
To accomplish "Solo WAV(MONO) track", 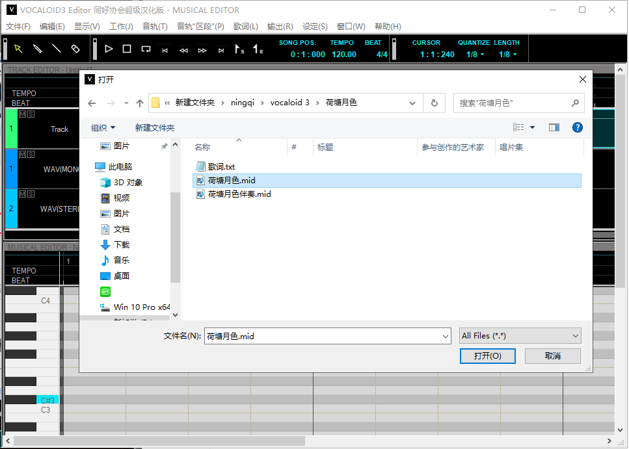I will pyautogui.click(x=31, y=155).
